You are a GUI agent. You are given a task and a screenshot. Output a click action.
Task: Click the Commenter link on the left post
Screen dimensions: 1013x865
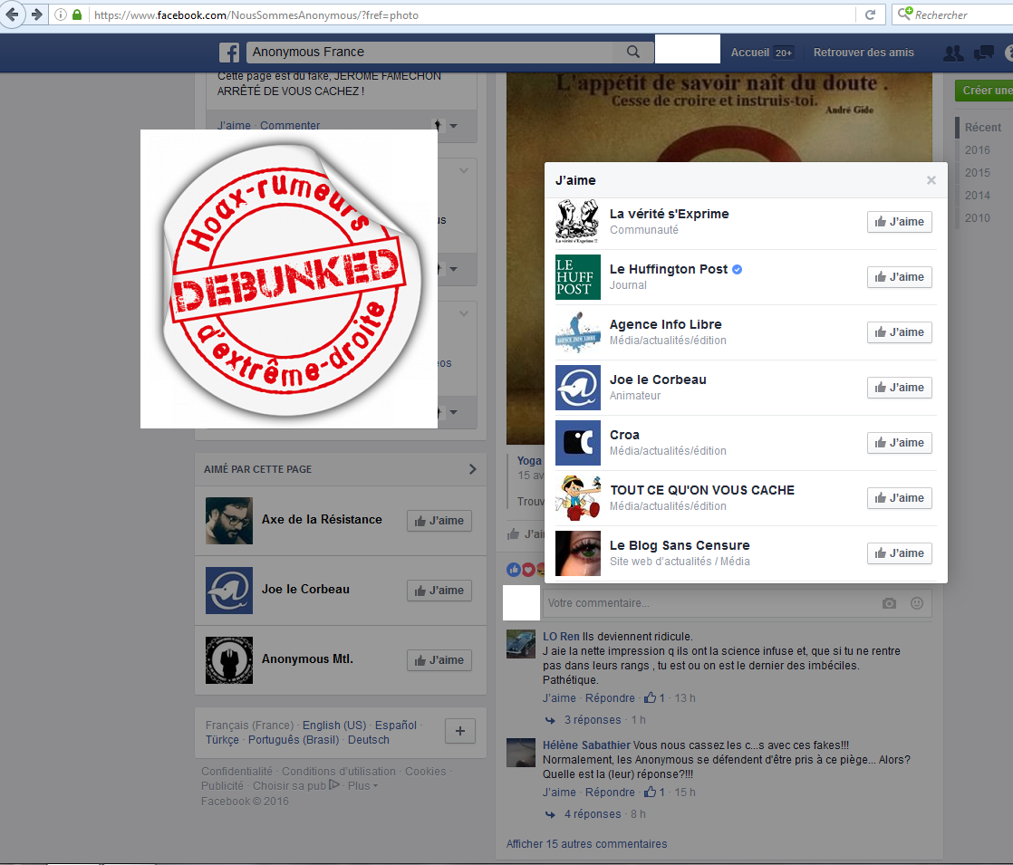(x=289, y=125)
